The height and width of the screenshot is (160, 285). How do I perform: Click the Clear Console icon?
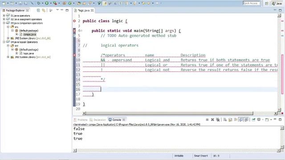coord(225,120)
